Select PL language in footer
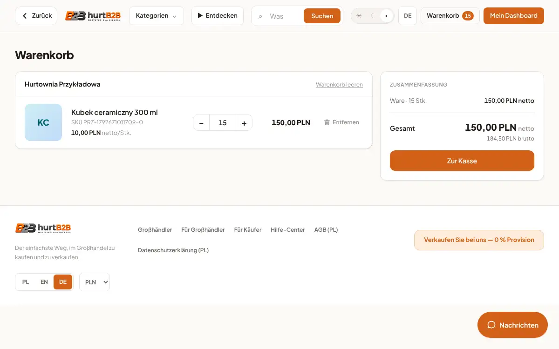 tap(26, 282)
